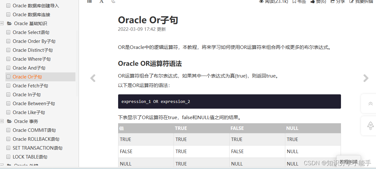Image resolution: width=376 pixels, height=169 pixels.
Task: Share the article via 分享
Action: (x=337, y=2)
